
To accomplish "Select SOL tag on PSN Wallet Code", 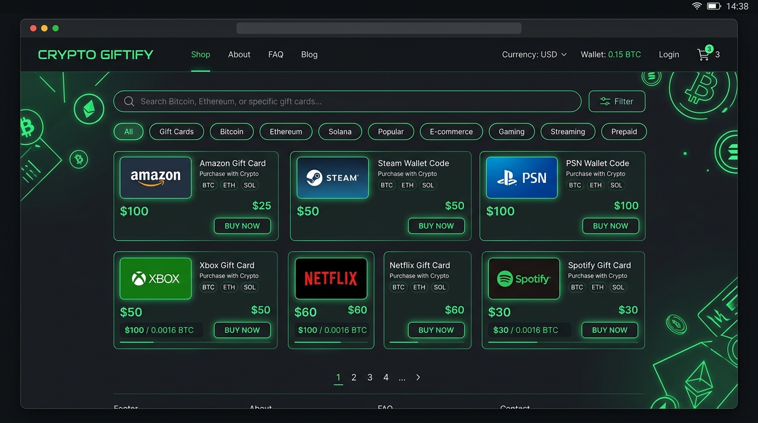I will pos(616,185).
